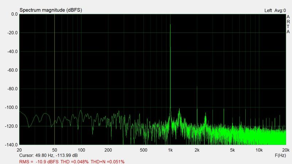Click the '10k' frequency axis label
Viewport: 292px width, 164px height.
pyautogui.click(x=259, y=150)
